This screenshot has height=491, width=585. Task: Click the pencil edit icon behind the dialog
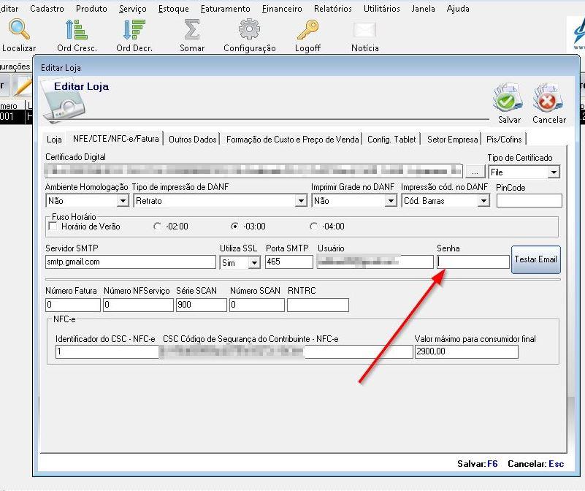click(x=23, y=85)
